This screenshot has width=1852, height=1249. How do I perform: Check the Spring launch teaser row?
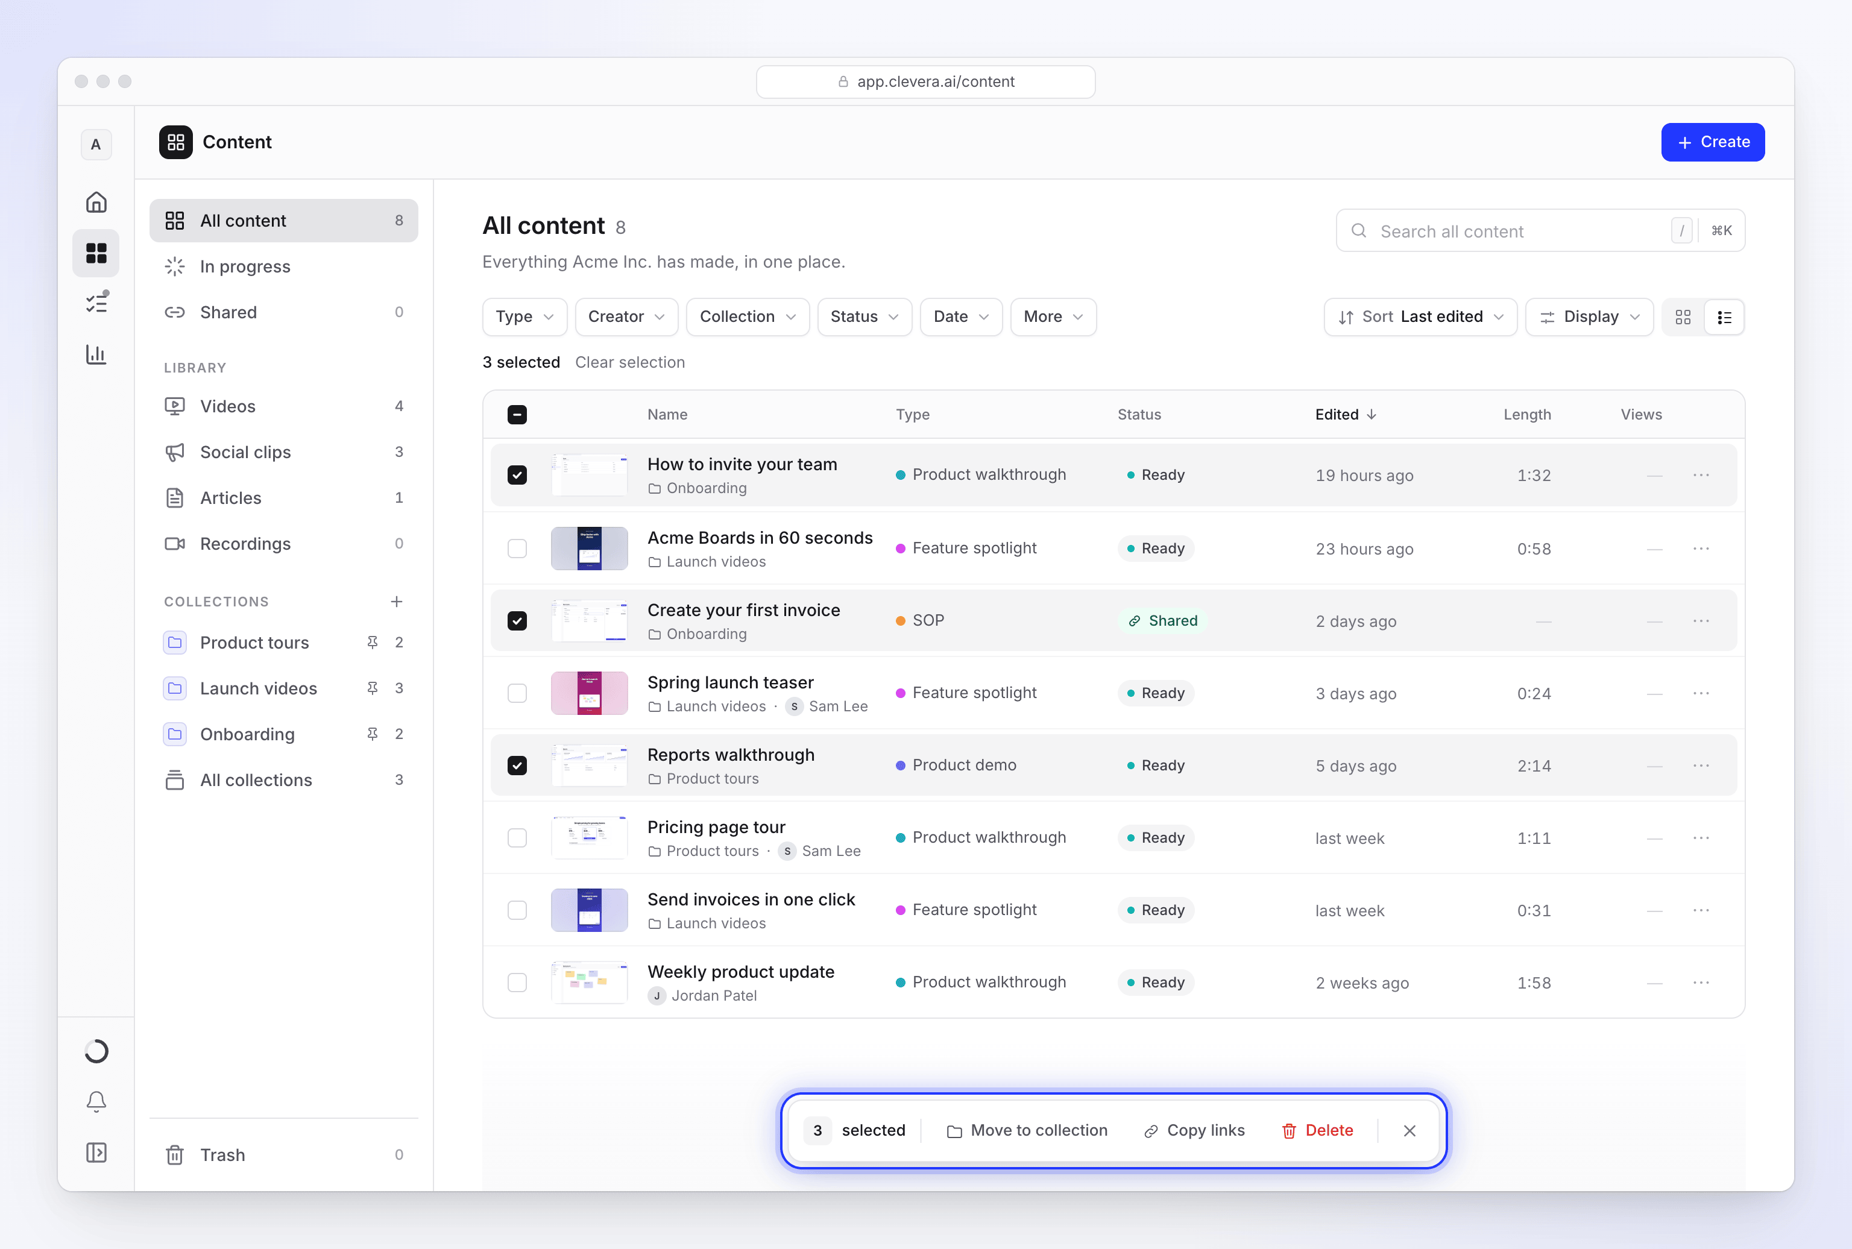pyautogui.click(x=517, y=693)
